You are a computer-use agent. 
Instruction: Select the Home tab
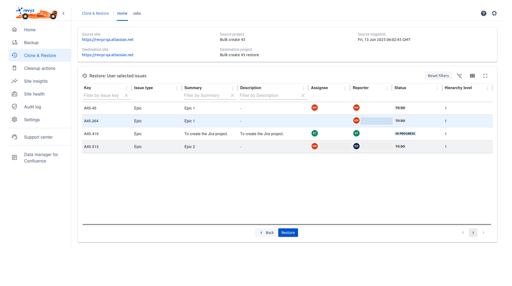tap(122, 13)
